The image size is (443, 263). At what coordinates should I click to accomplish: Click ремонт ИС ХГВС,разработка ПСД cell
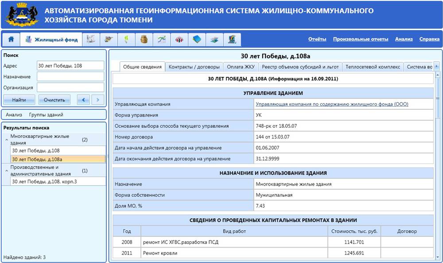click(234, 242)
